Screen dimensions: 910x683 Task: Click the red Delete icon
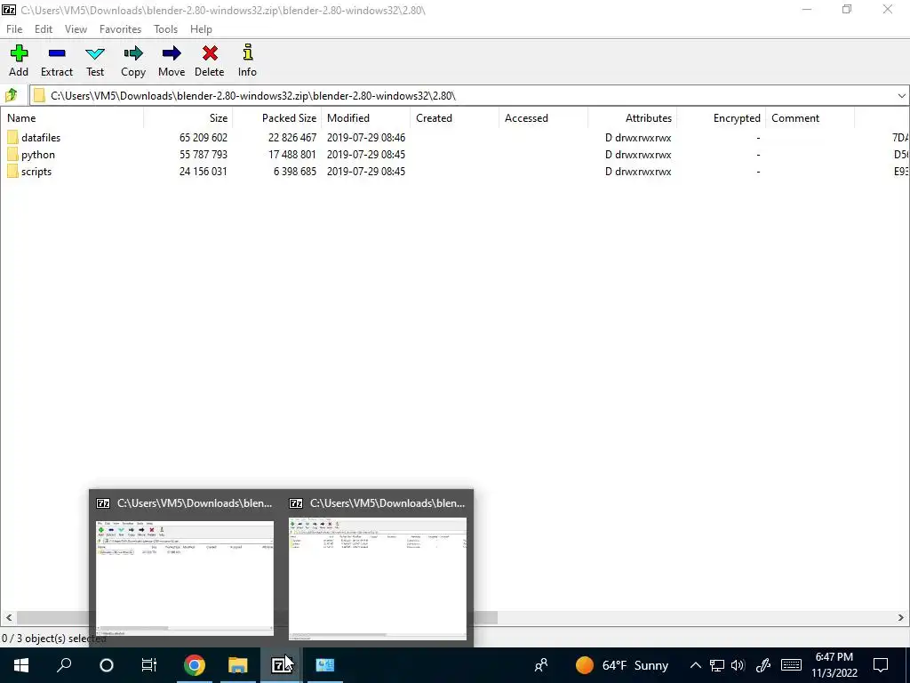pos(210,53)
